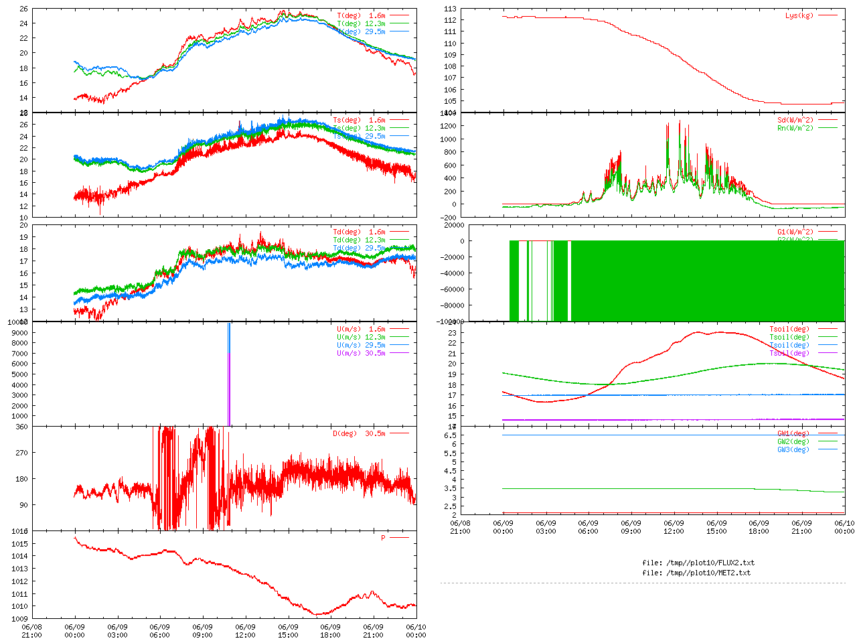Click 06/09 21:00 tick under groundwater plot

click(x=801, y=528)
